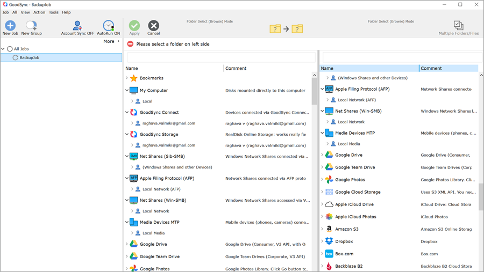Screen dimensions: 484x272
Task: Select BackupJob in the job list
Action: click(x=61, y=57)
